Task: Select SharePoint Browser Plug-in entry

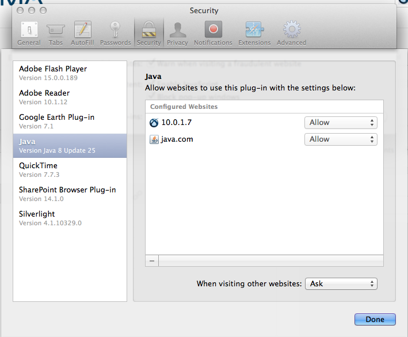Action: 70,194
